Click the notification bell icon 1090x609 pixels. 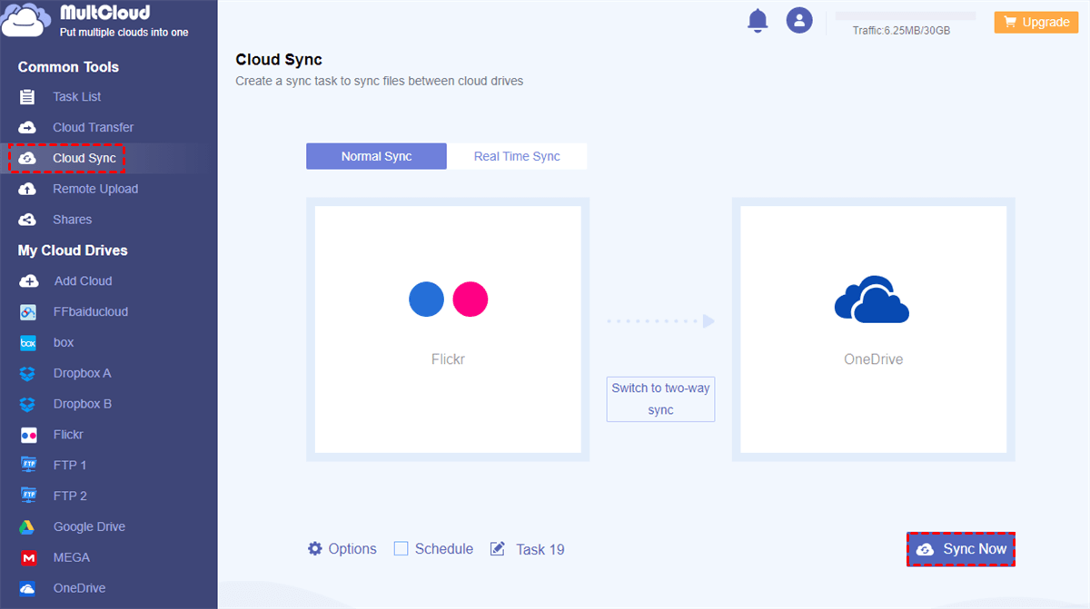[758, 21]
